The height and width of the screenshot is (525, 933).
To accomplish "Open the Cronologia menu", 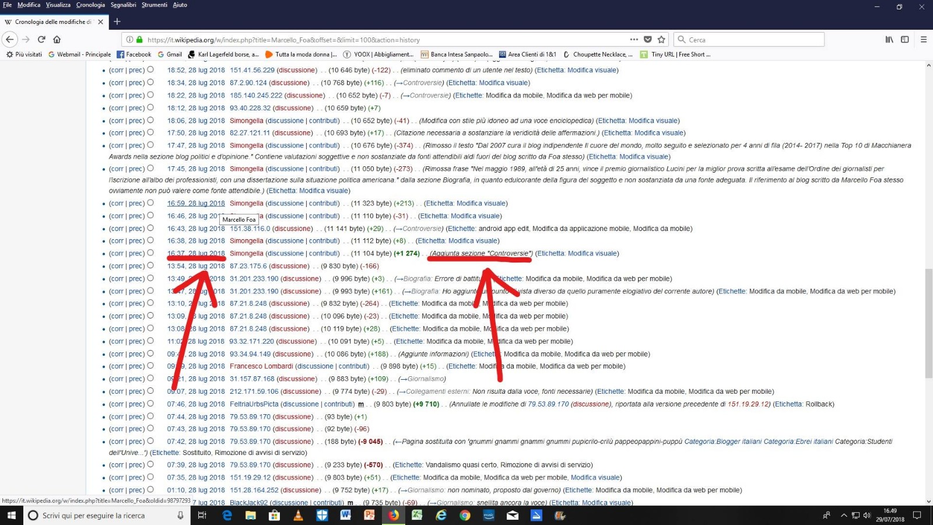I will [90, 5].
